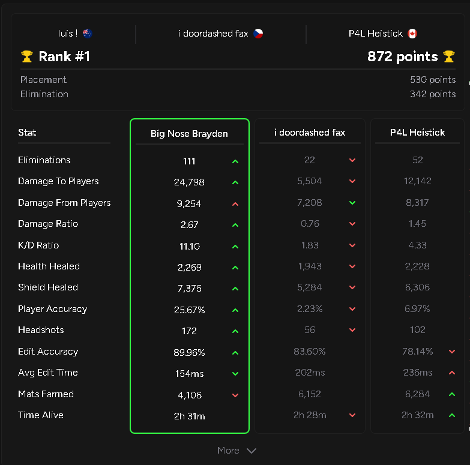Click the Time Alive label
The image size is (470, 465).
coord(41,415)
